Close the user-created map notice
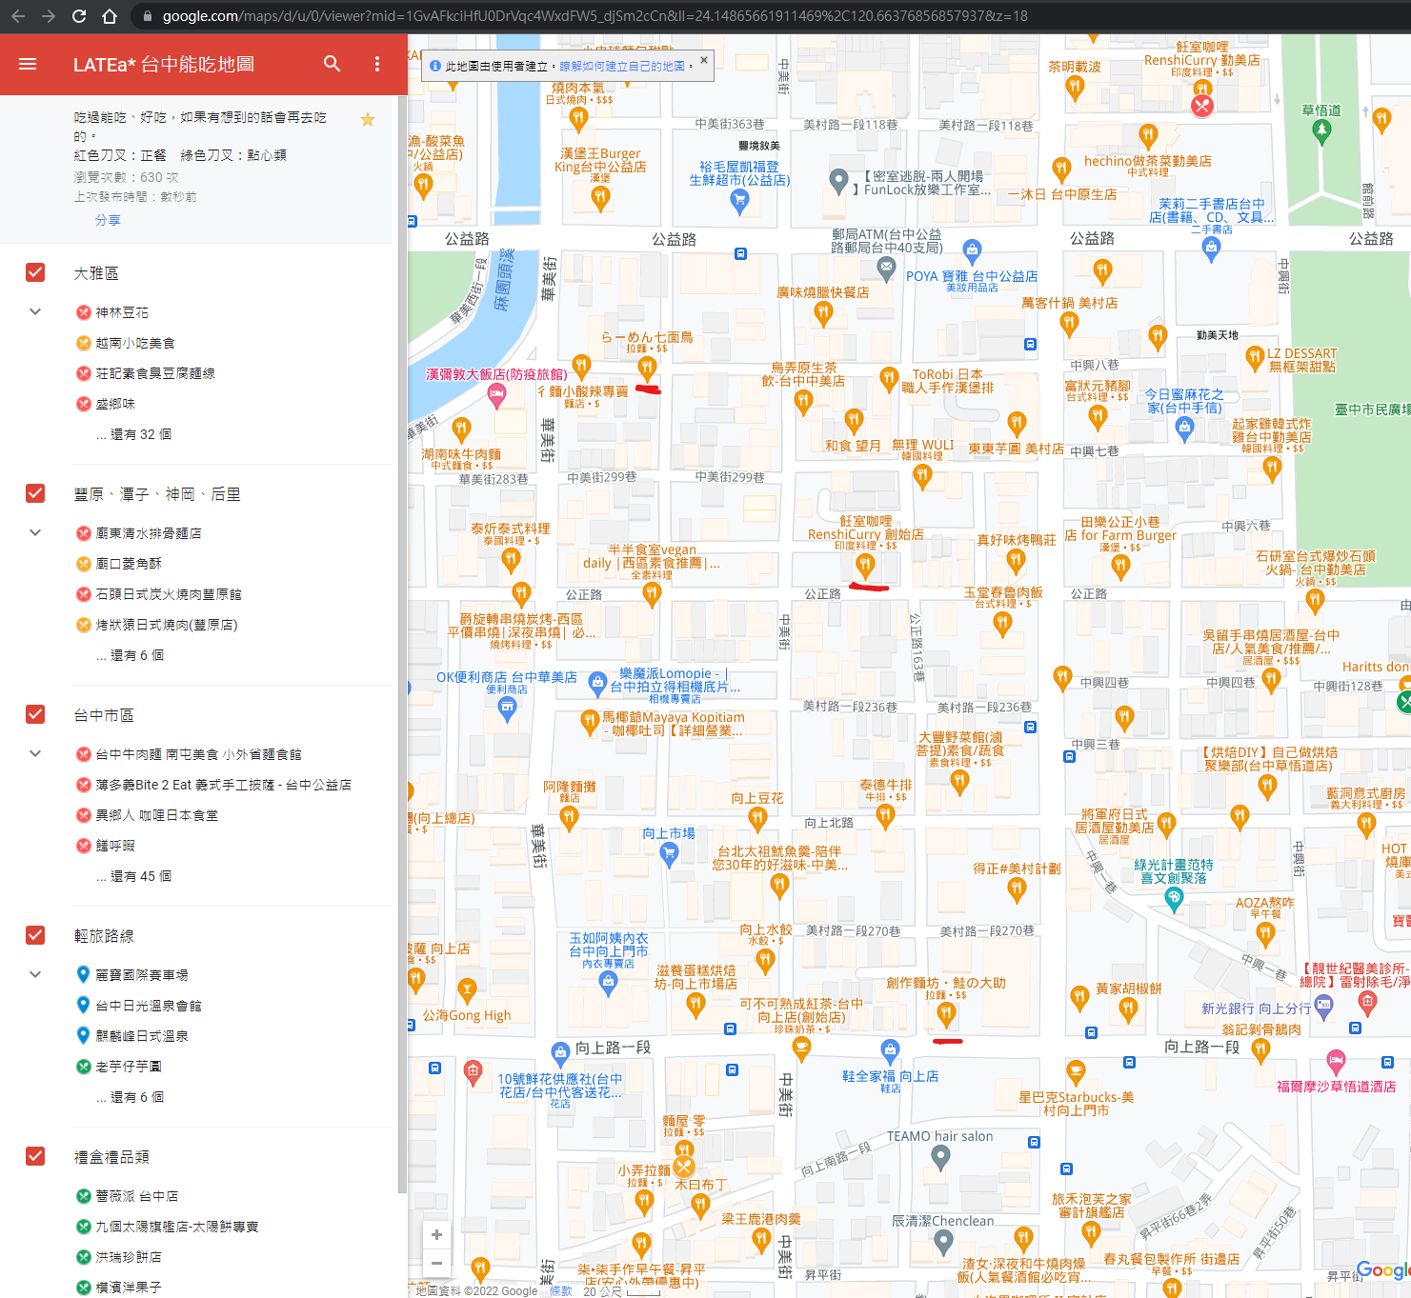This screenshot has width=1411, height=1298. [x=704, y=60]
